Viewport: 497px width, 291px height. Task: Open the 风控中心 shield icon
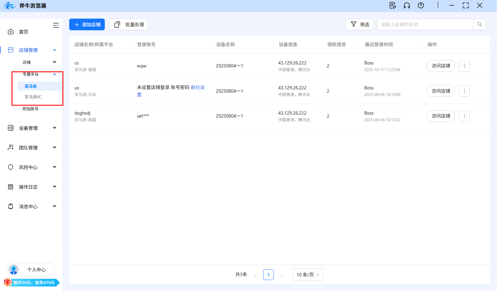10,167
